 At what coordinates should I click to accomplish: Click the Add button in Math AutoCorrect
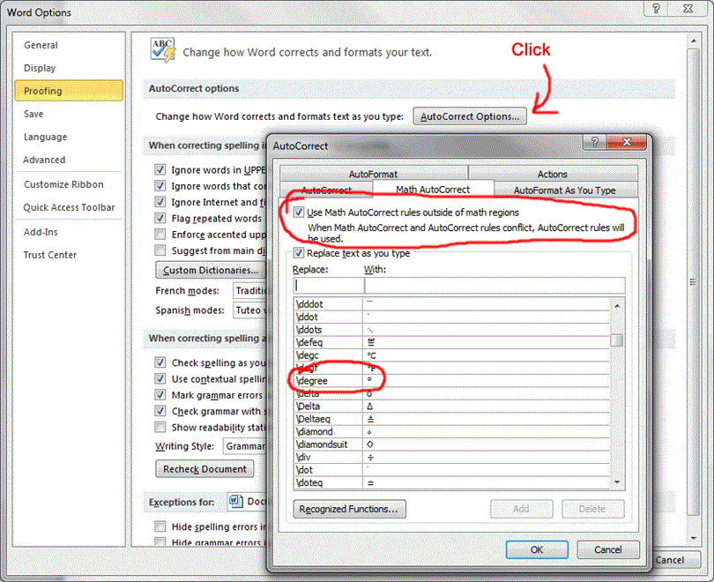click(x=521, y=509)
